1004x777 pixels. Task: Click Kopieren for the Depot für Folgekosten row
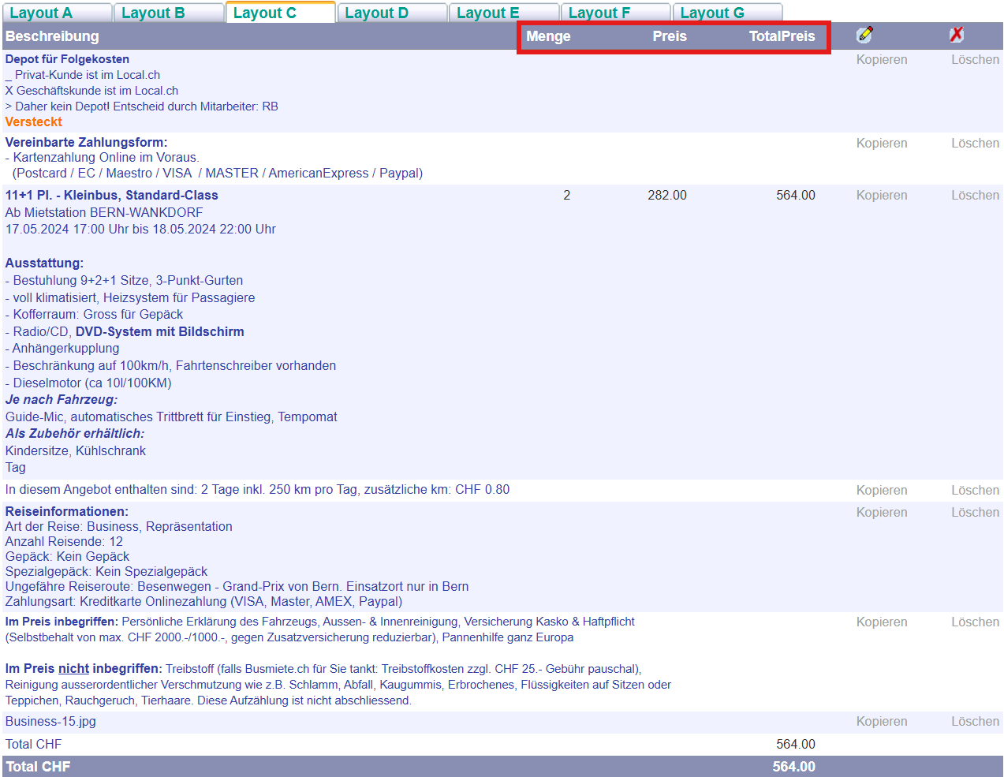coord(882,60)
